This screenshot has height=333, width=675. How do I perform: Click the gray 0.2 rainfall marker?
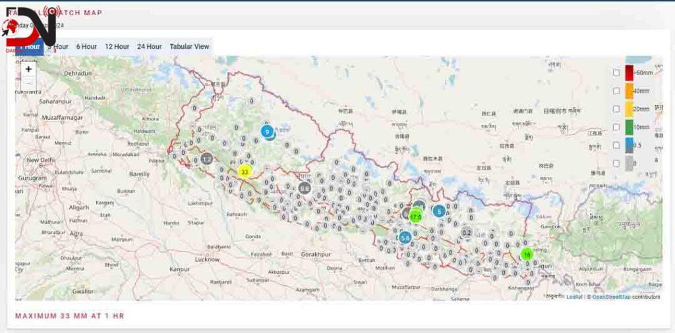point(467,232)
